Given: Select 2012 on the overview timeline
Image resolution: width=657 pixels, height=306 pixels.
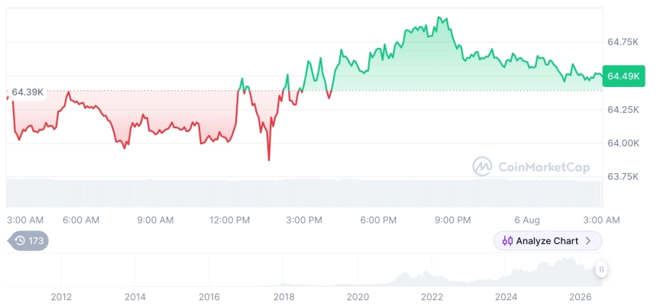Looking at the screenshot, I should (x=61, y=297).
